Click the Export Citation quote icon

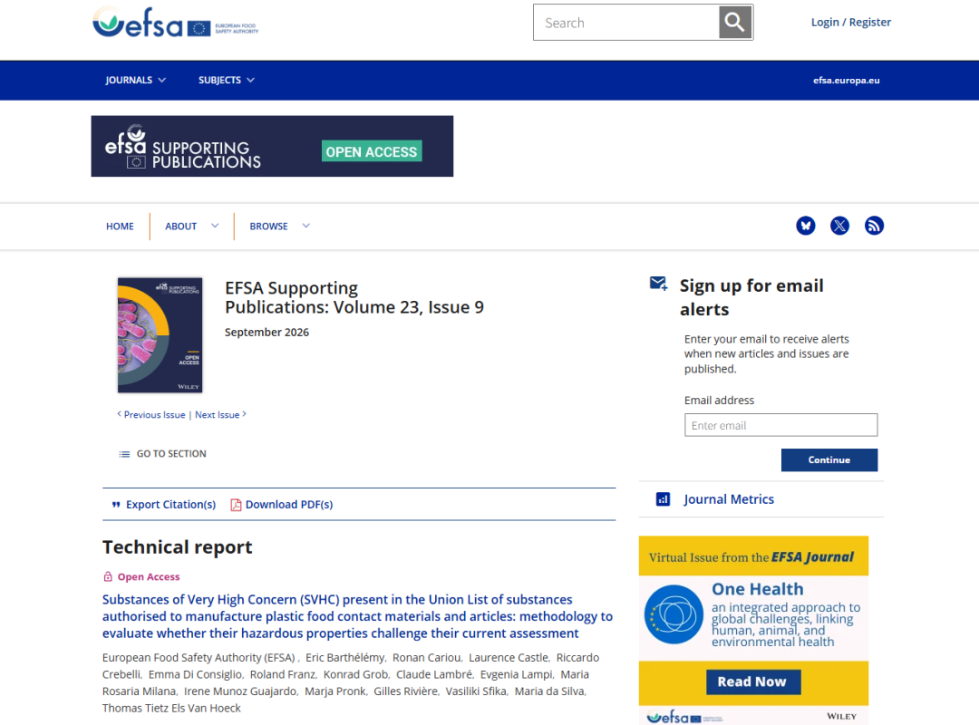115,505
